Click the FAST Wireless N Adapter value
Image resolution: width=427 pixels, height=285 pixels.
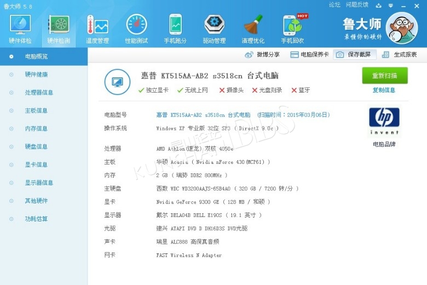coord(189,255)
